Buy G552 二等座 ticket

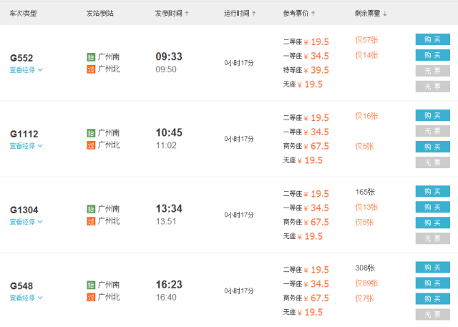point(432,39)
